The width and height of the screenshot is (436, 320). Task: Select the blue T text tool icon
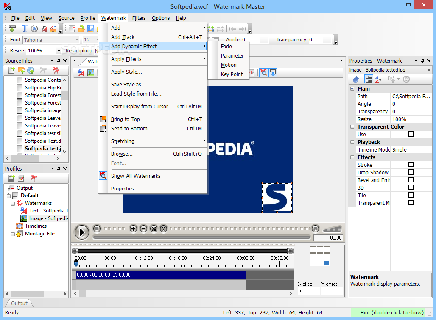pos(25,29)
